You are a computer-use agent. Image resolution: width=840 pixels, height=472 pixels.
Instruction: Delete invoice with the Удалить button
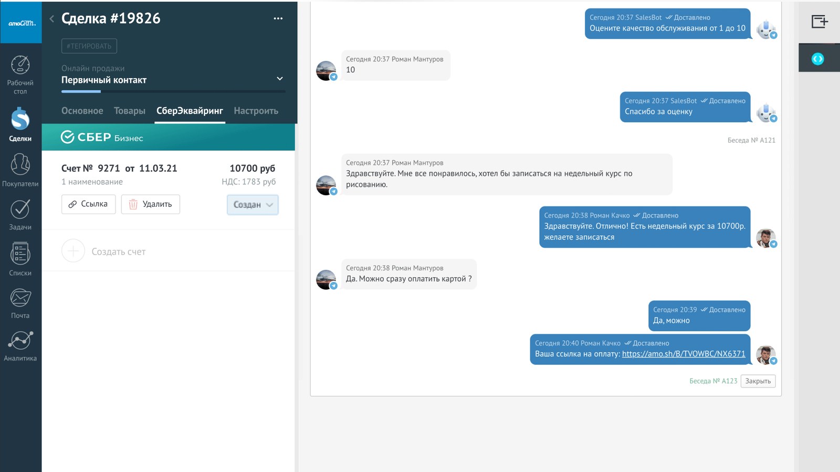coord(151,204)
